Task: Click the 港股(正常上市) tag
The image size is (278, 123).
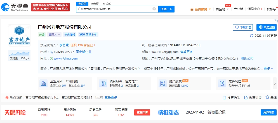Action: tap(88, 35)
